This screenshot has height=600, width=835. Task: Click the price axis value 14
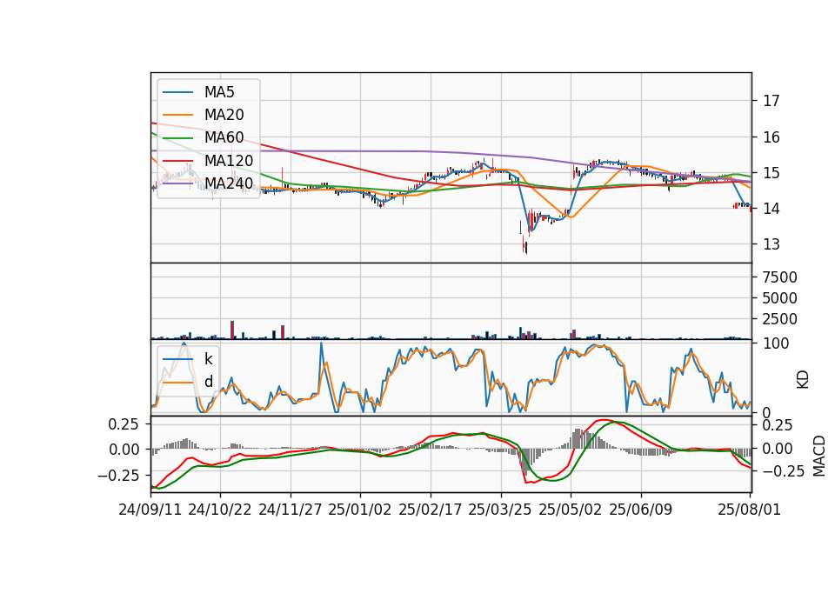772,209
